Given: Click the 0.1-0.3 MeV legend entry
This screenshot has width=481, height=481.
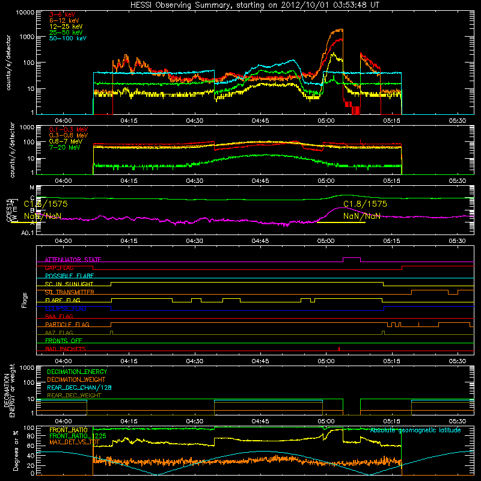Looking at the screenshot, I should pyautogui.click(x=69, y=129).
